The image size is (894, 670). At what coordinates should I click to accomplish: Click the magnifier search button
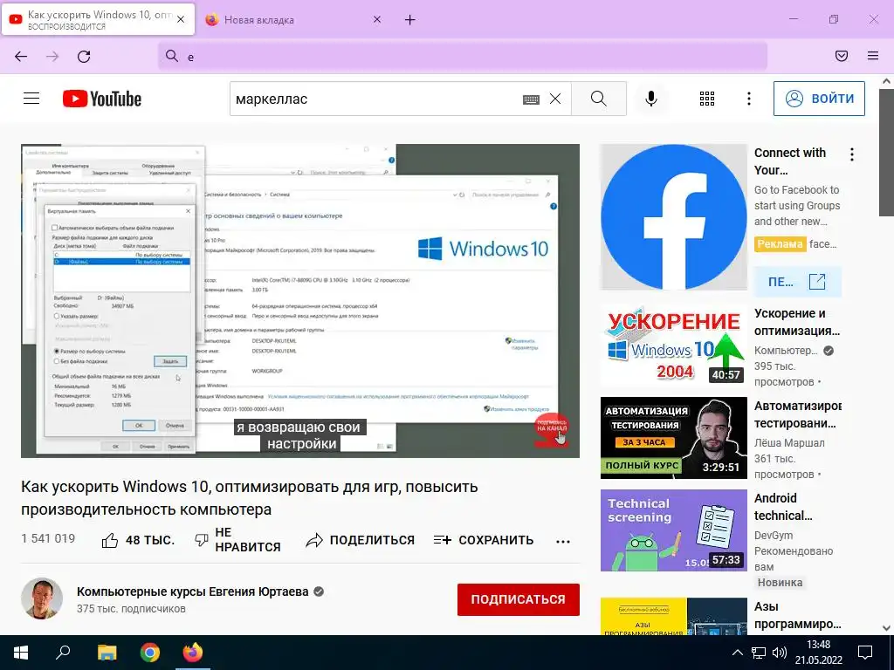click(x=599, y=99)
